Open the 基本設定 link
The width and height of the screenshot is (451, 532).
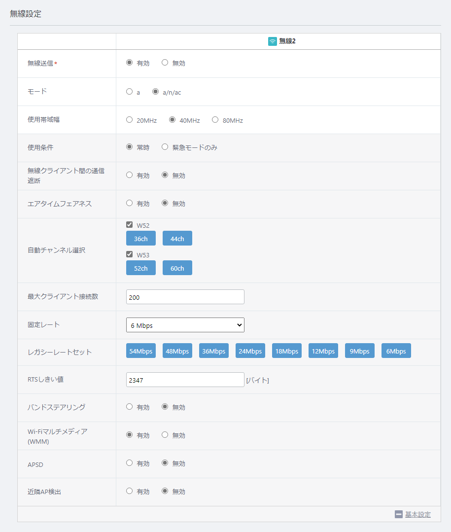pyautogui.click(x=418, y=514)
